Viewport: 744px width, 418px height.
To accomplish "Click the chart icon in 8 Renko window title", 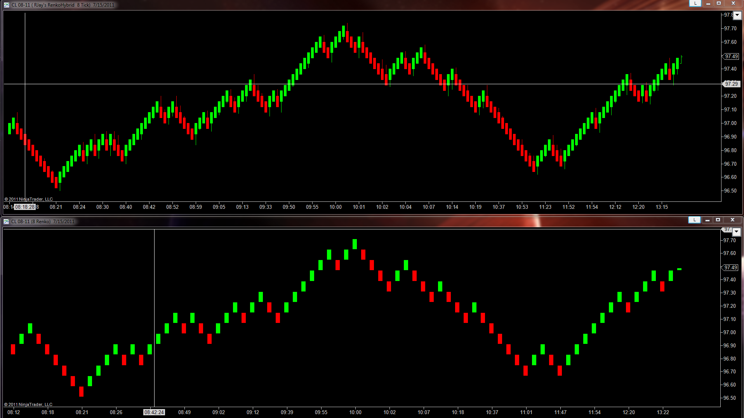I will (6, 222).
